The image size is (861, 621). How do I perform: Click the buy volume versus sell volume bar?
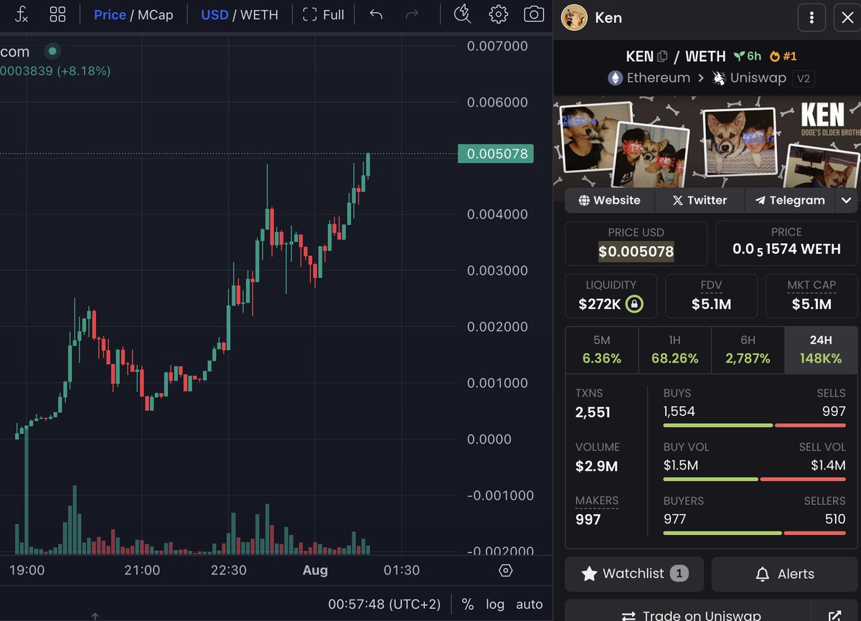click(x=755, y=479)
